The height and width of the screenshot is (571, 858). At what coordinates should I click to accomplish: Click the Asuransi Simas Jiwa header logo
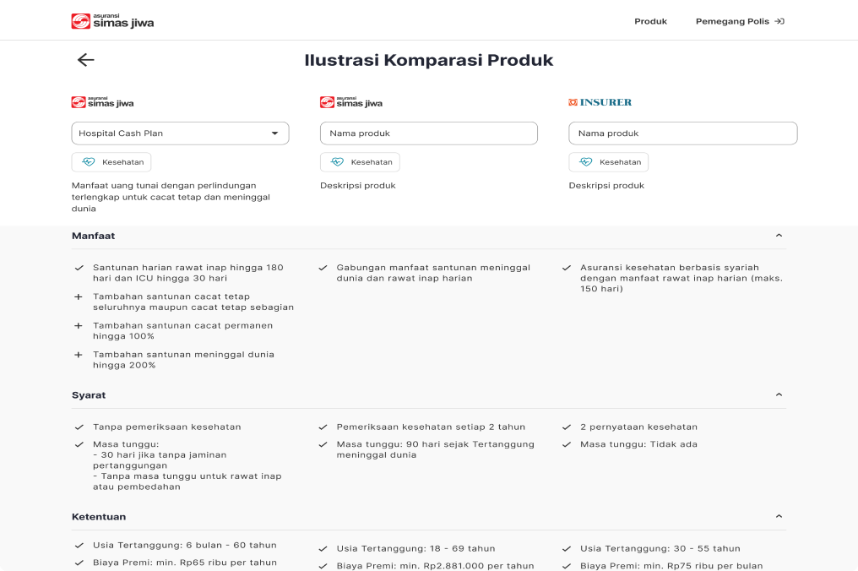point(112,21)
